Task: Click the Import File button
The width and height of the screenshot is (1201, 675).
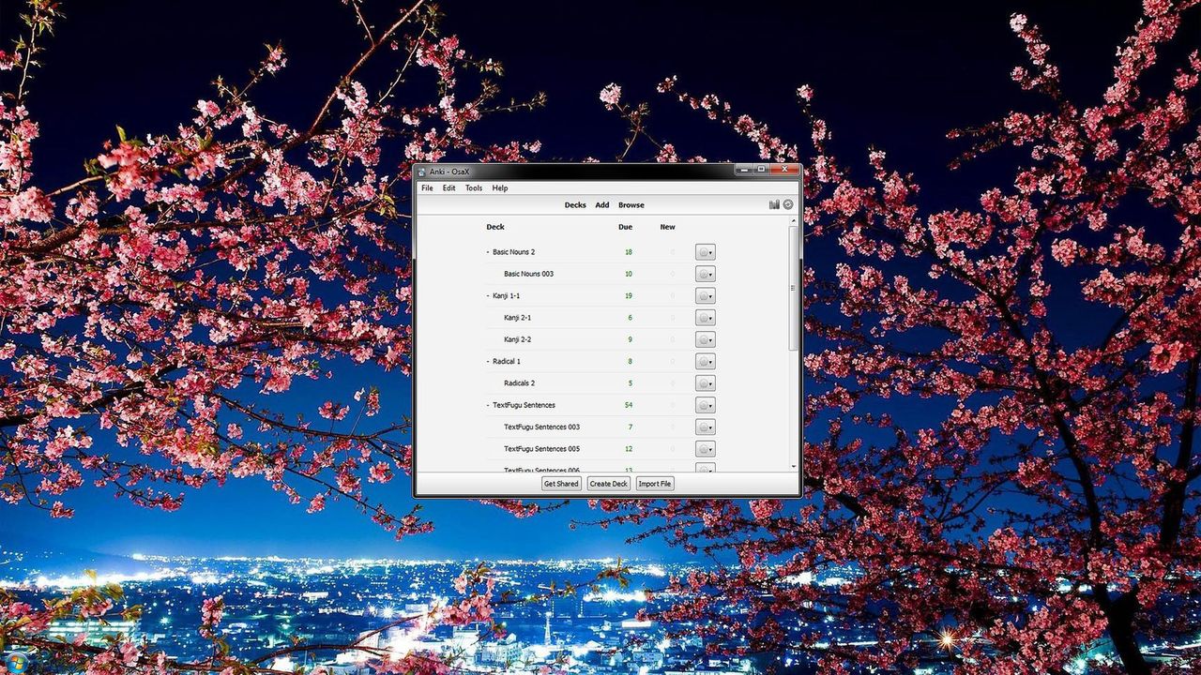Action: pos(655,484)
